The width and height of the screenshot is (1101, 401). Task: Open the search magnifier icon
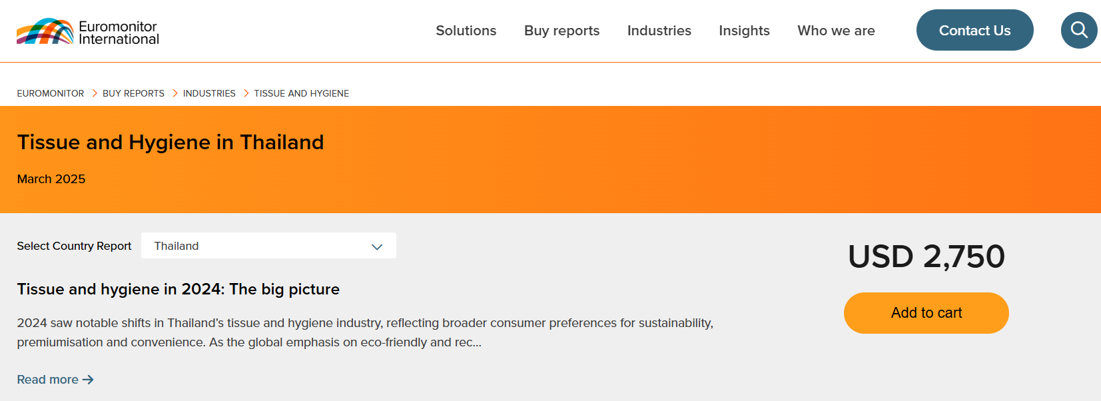point(1079,30)
